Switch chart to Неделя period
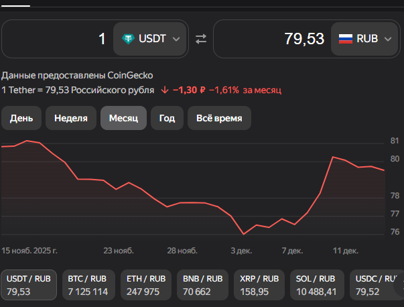404x307 pixels. click(x=70, y=118)
